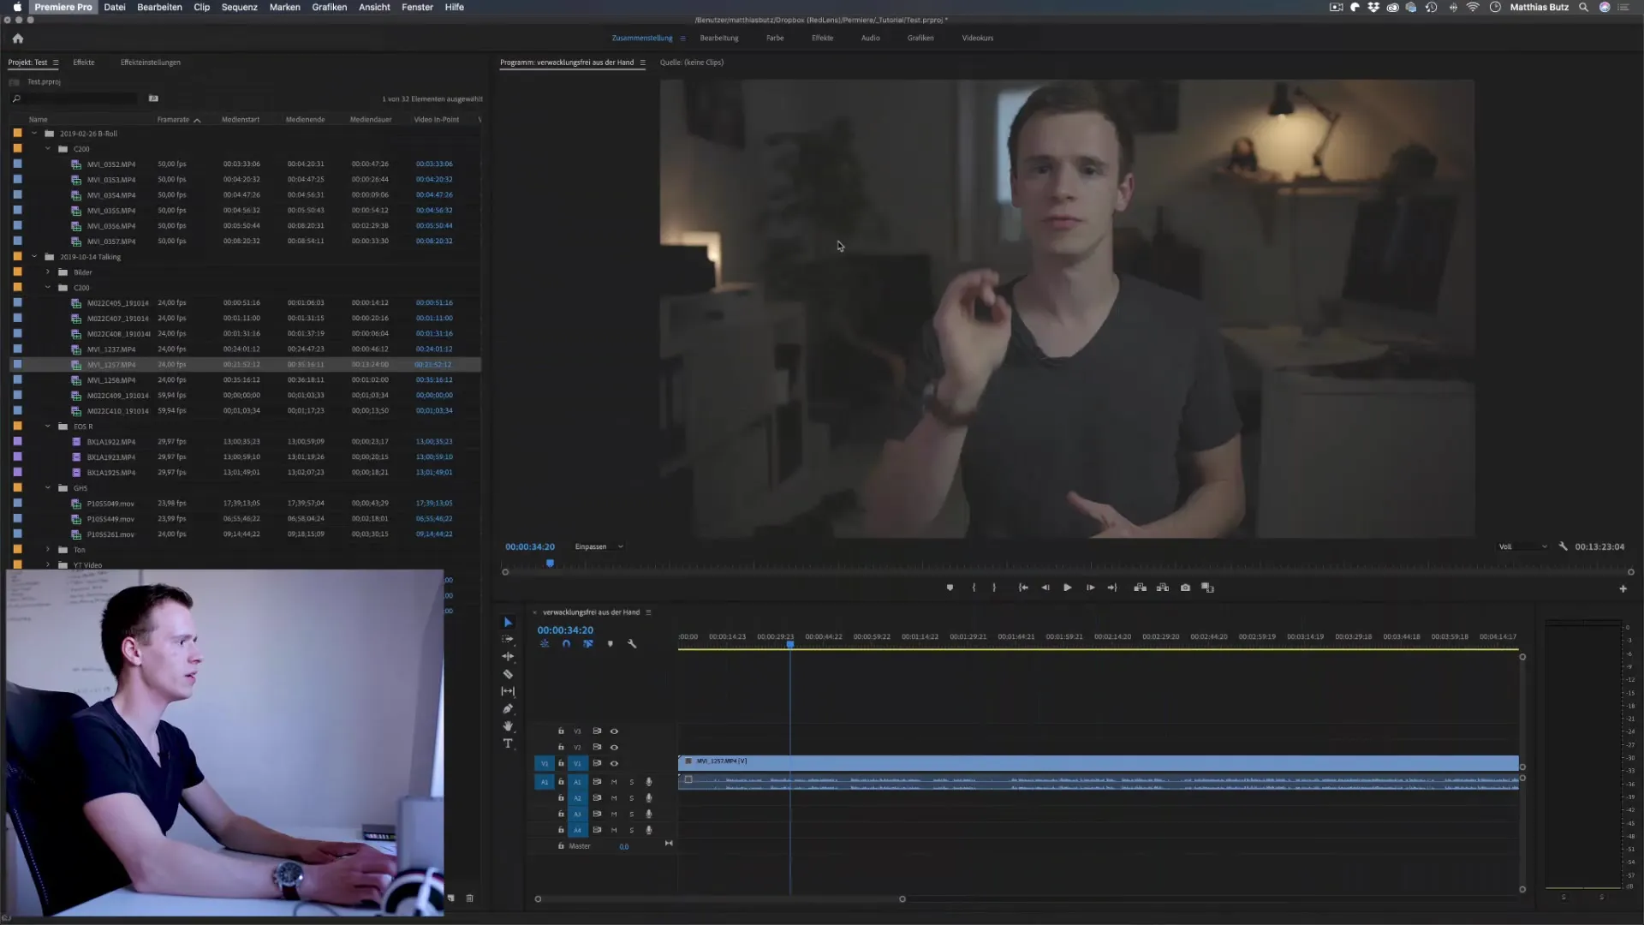The height and width of the screenshot is (925, 1644).
Task: Expand the Bilder bin
Action: coord(48,272)
